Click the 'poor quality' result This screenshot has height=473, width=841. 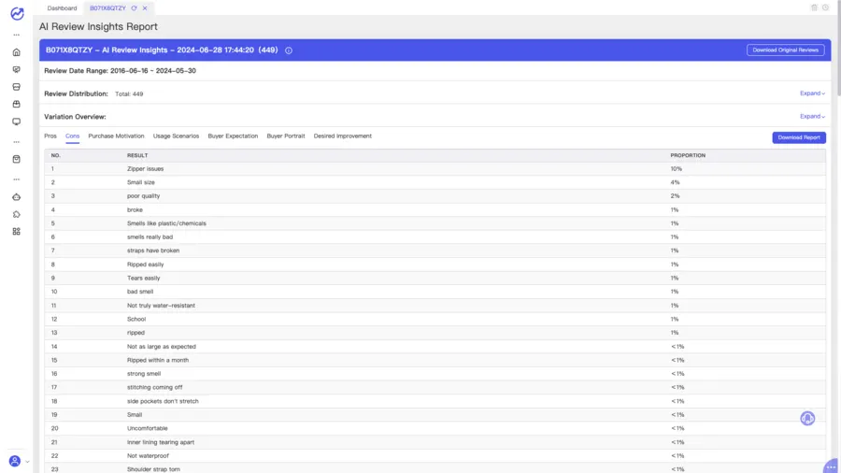click(x=143, y=196)
